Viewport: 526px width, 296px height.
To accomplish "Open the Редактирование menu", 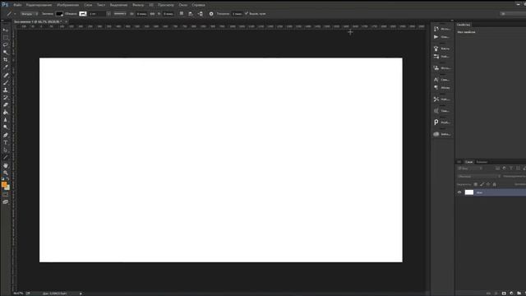I will tap(39, 5).
